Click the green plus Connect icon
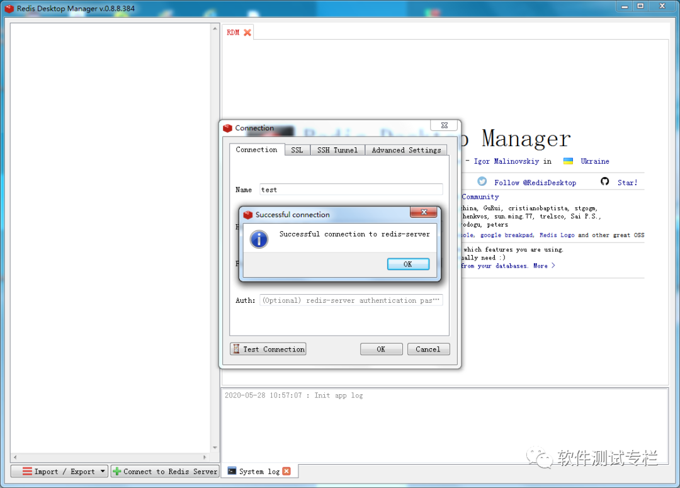 (x=116, y=471)
